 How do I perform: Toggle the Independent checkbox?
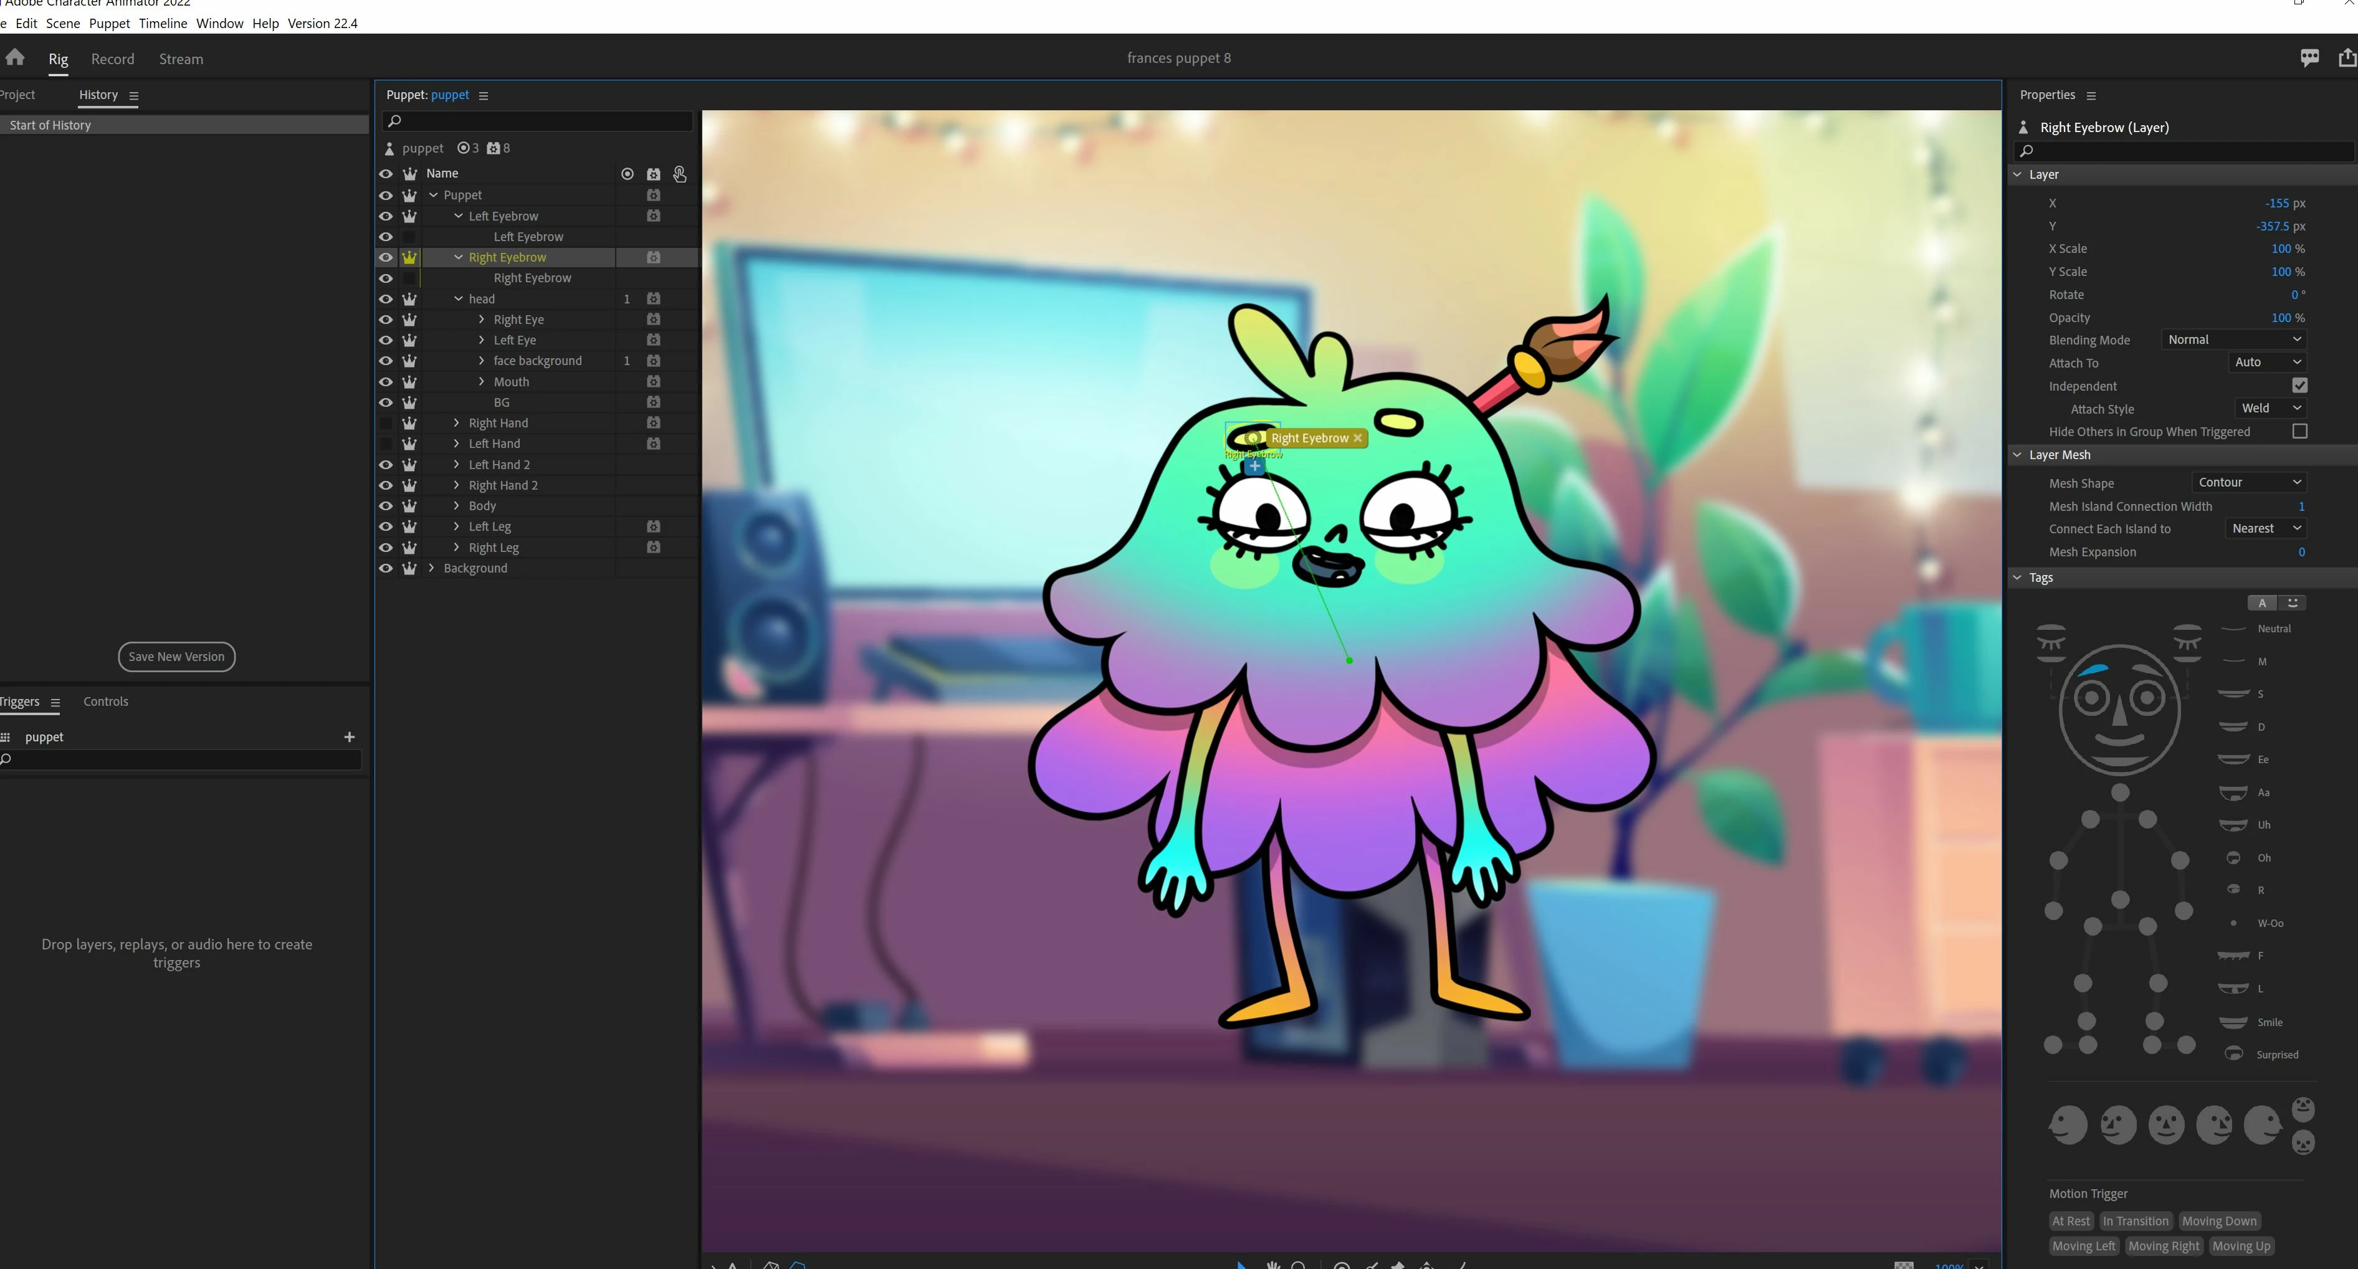coord(2299,385)
